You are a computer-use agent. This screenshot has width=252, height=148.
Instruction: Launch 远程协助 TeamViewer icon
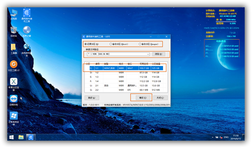[14, 100]
